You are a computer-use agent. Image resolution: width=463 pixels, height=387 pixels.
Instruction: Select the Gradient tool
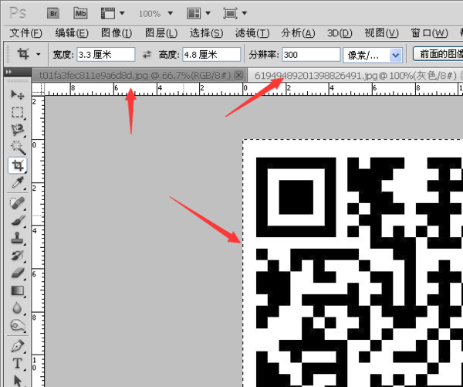coord(18,290)
